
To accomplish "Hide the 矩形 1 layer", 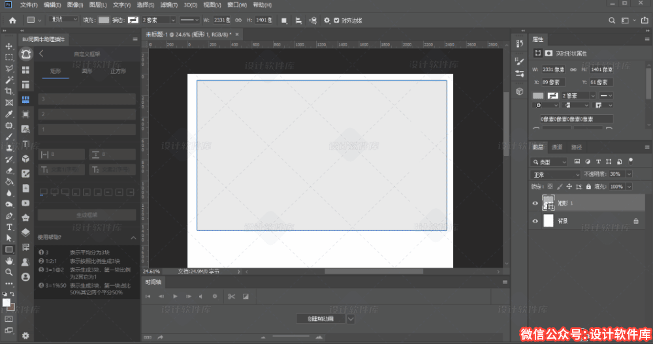I will click(x=535, y=204).
